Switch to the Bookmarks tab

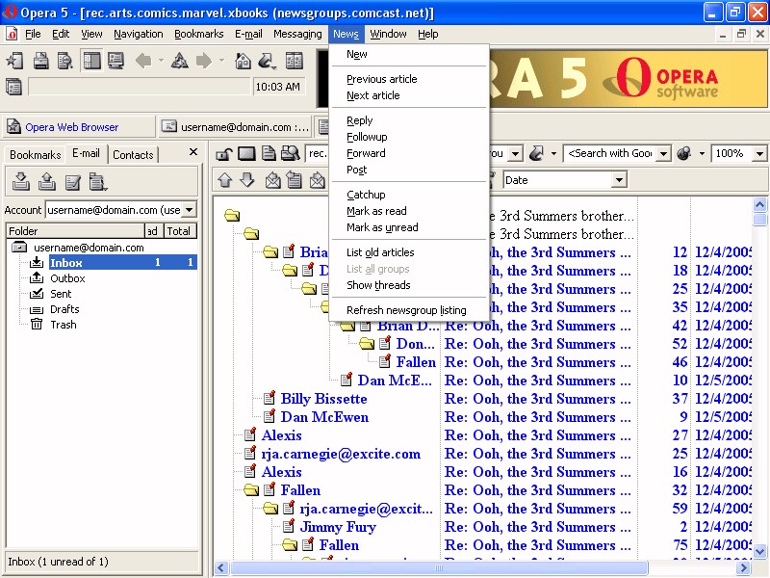(x=35, y=155)
